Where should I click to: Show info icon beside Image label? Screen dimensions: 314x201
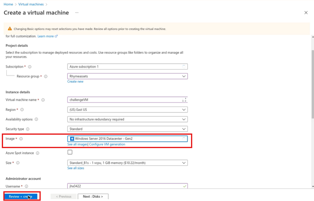coord(21,139)
